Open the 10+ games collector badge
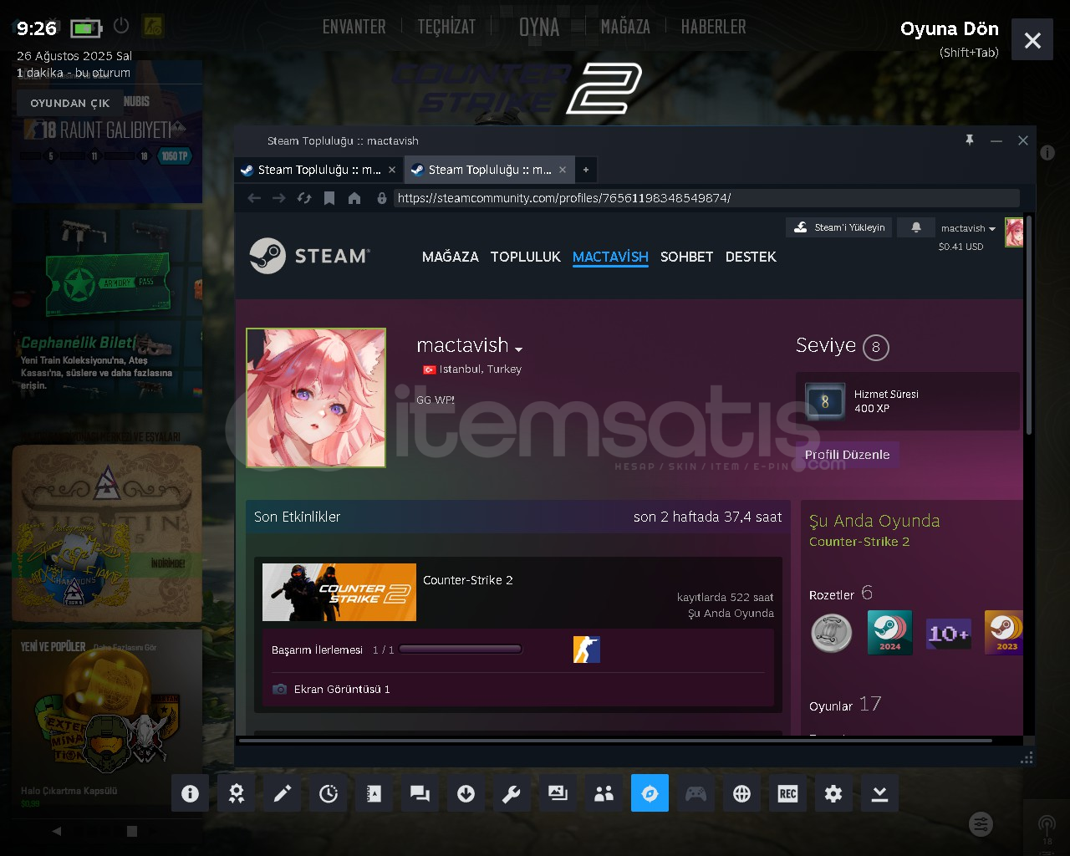The height and width of the screenshot is (856, 1070). coord(948,634)
